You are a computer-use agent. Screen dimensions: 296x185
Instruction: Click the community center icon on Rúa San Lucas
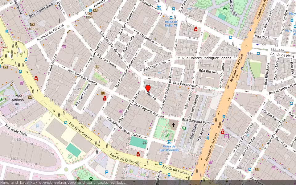pyautogui.click(x=97, y=67)
